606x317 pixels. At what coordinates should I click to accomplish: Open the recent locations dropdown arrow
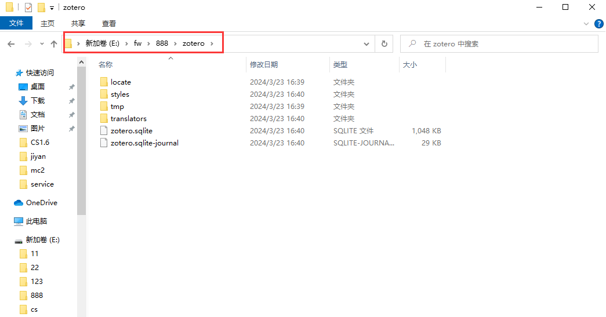(42, 44)
